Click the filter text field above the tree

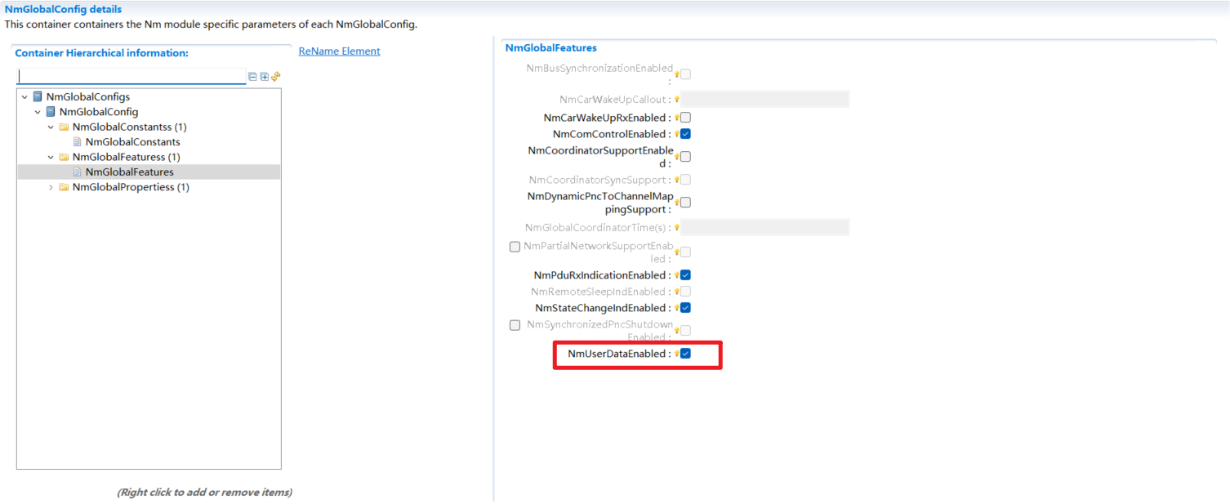click(x=131, y=76)
